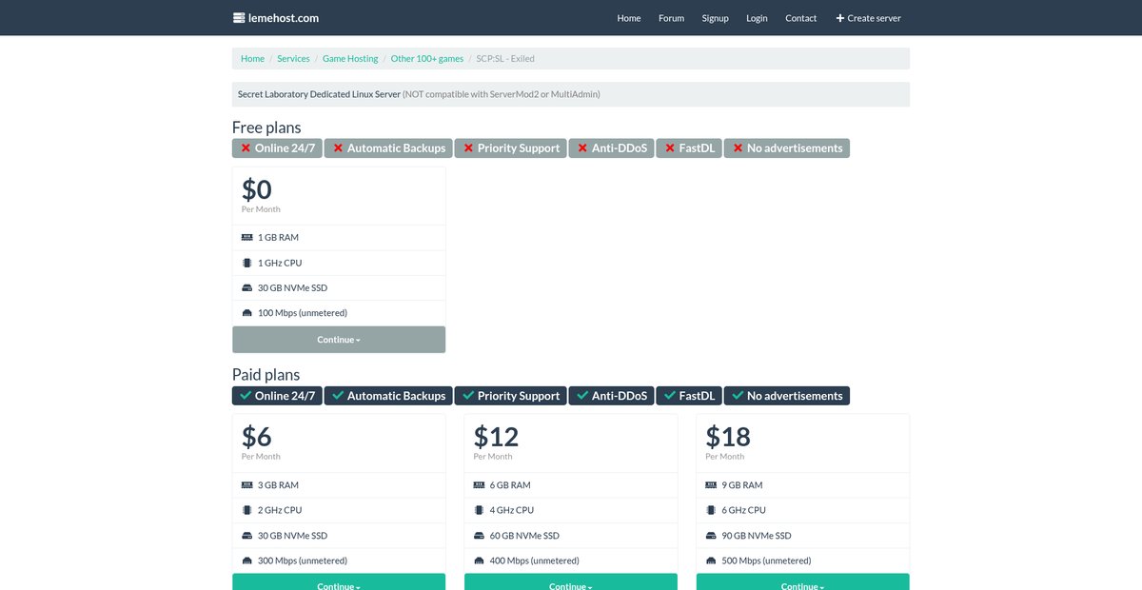This screenshot has height=590, width=1142.
Task: Open the Continue dropdown under the $6 plan
Action: coord(339,581)
